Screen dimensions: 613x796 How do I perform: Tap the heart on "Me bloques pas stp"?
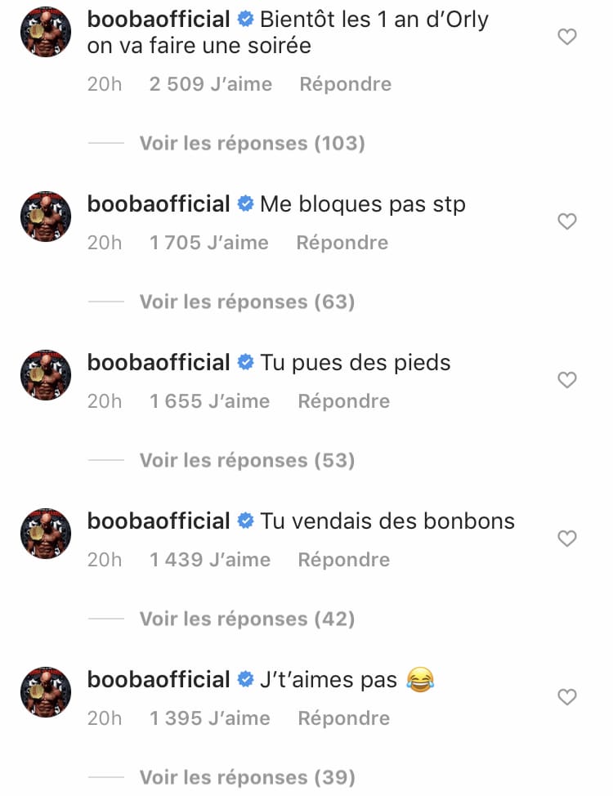click(566, 221)
